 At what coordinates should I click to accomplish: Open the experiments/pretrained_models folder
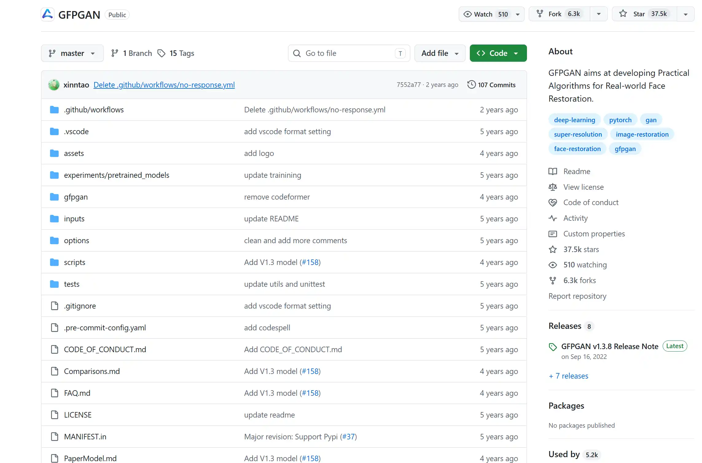point(116,175)
